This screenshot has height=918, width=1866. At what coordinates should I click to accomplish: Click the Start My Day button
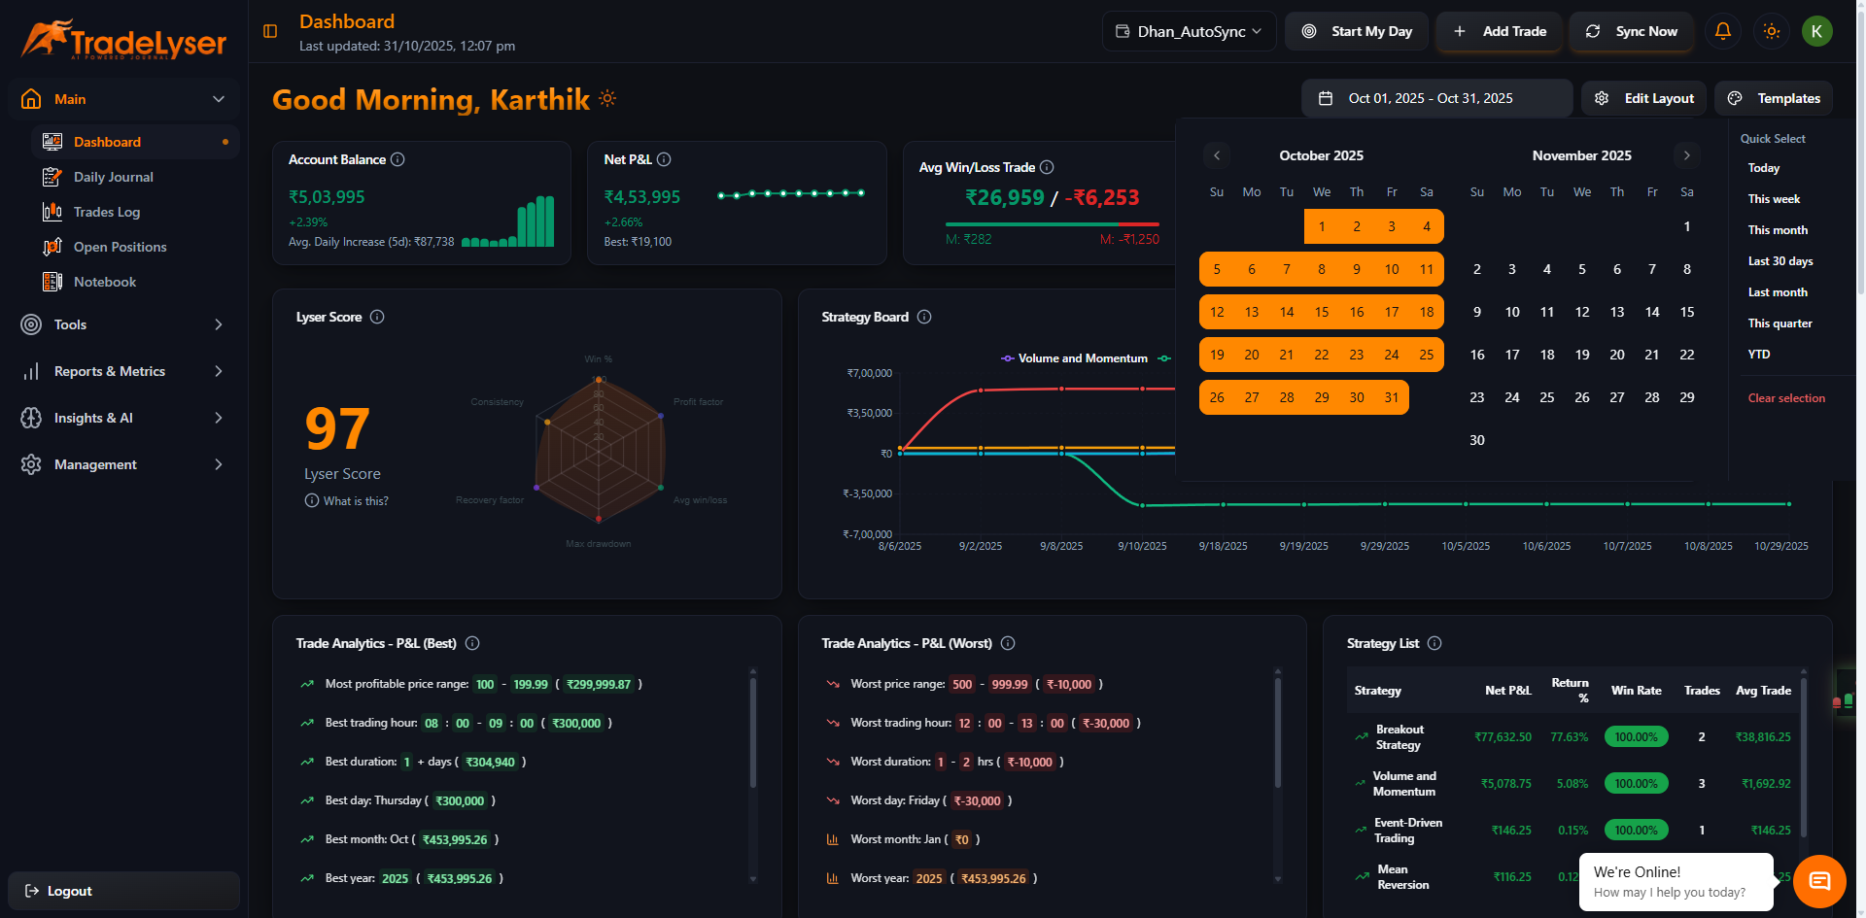[x=1357, y=30]
